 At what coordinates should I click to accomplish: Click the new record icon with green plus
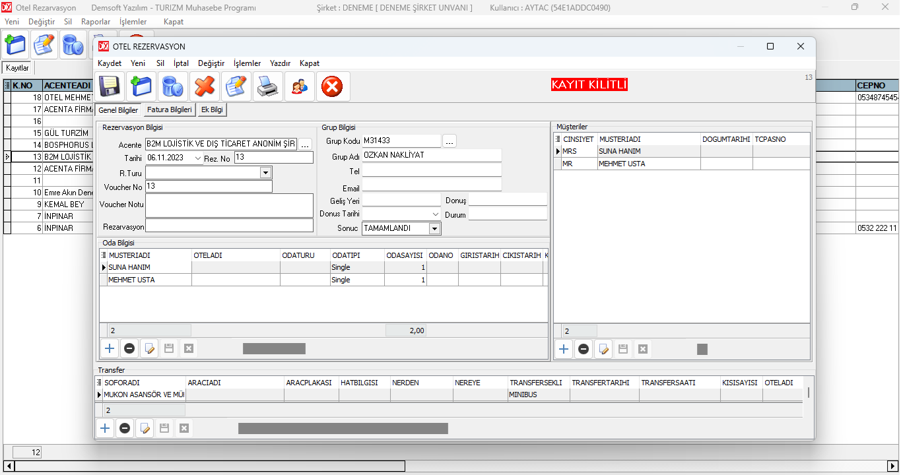tap(141, 86)
